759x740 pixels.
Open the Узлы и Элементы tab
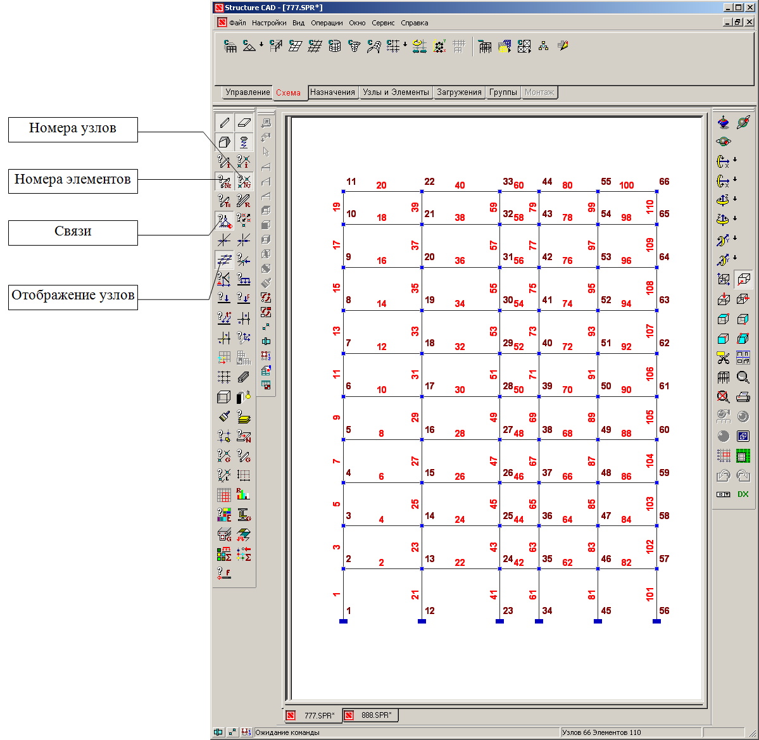point(396,92)
